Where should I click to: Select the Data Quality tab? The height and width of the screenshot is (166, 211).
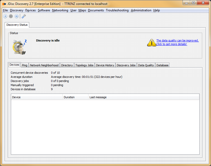146,65
